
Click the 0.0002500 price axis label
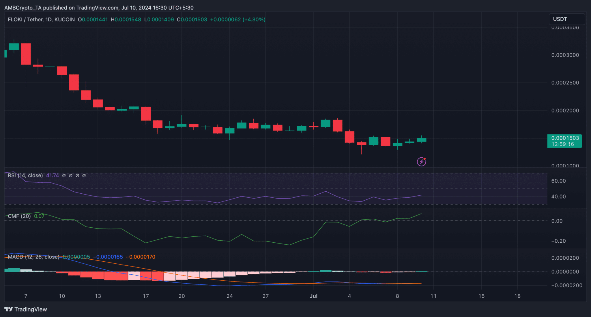click(565, 83)
